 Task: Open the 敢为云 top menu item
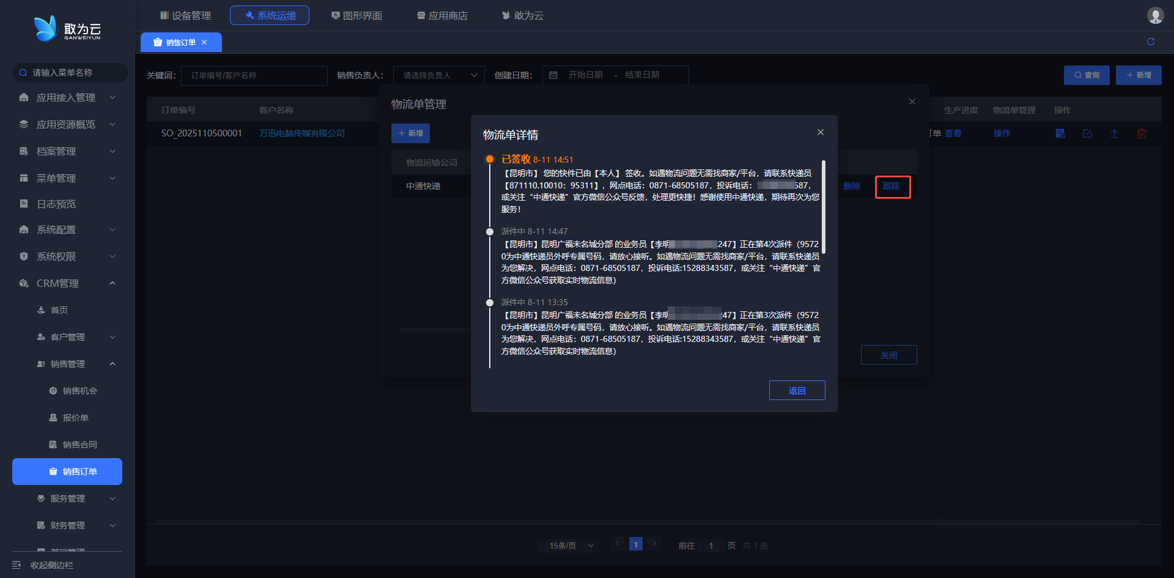coord(523,15)
